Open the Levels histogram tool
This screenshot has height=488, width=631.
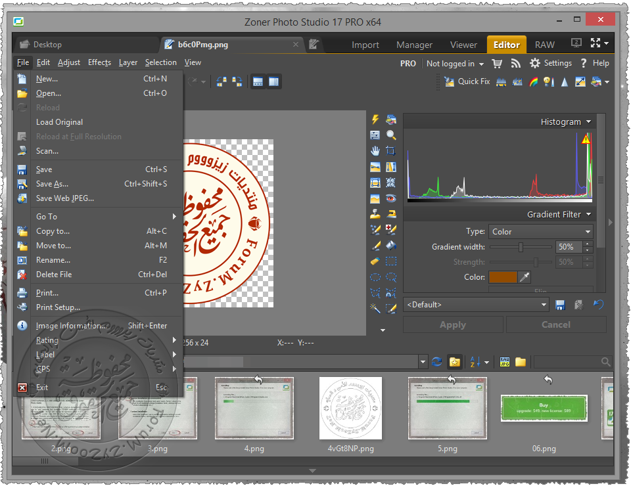point(501,82)
